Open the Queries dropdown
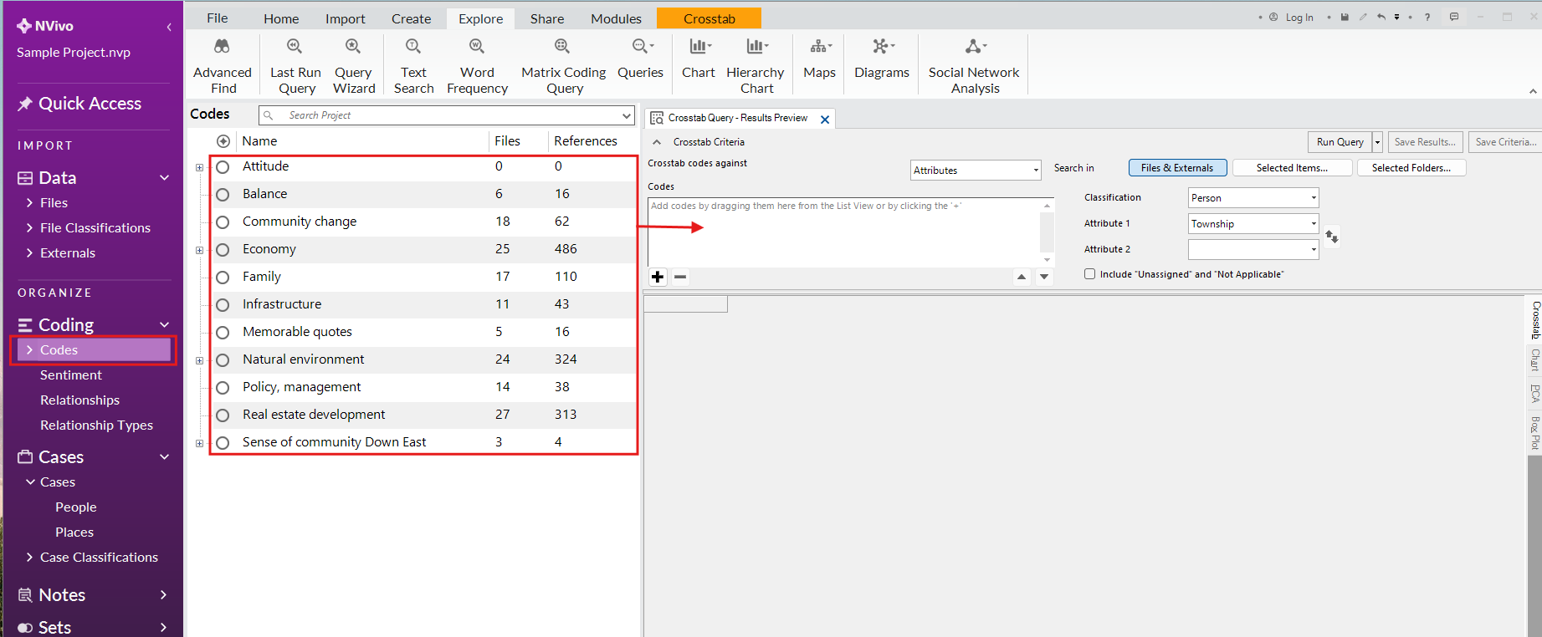This screenshot has height=637, width=1542. tap(641, 59)
